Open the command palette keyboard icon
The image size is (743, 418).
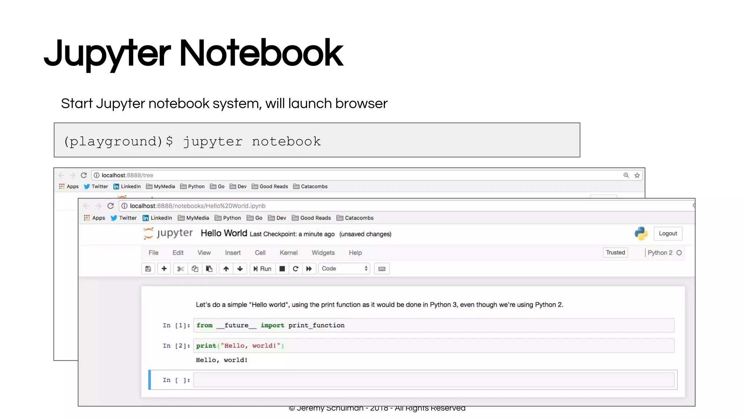[x=382, y=269]
